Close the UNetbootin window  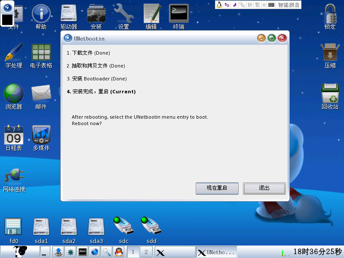point(282,38)
